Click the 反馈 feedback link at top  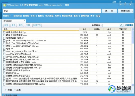[x=114, y=2]
